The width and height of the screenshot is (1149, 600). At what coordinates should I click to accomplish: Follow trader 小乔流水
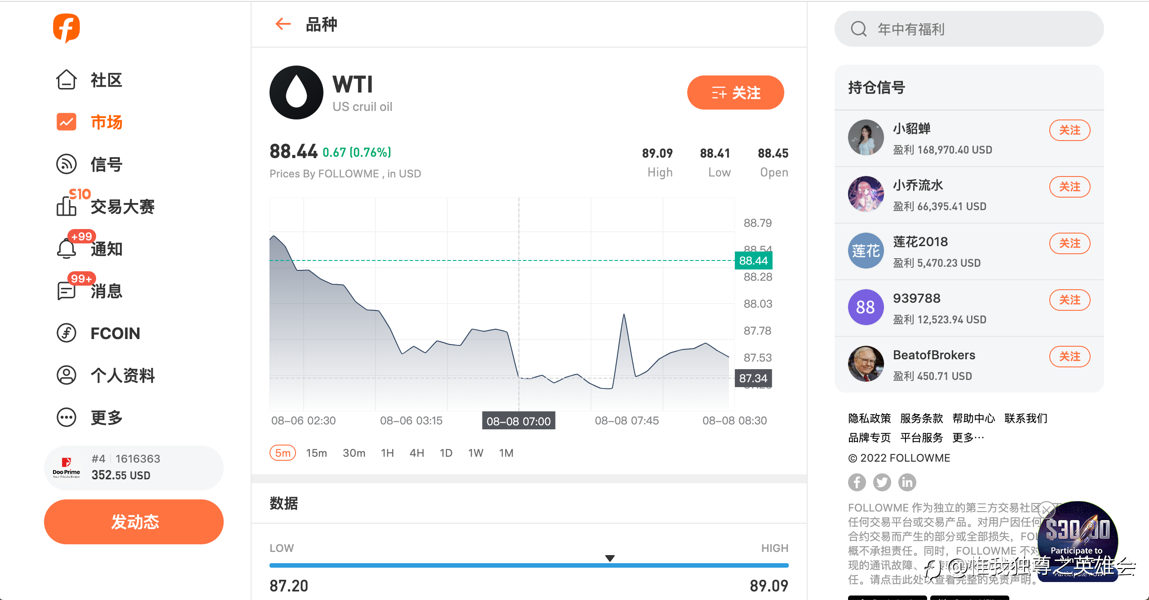pos(1069,187)
